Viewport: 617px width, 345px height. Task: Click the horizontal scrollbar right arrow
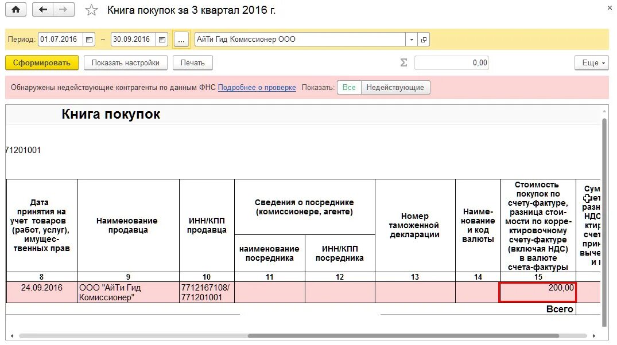594,336
